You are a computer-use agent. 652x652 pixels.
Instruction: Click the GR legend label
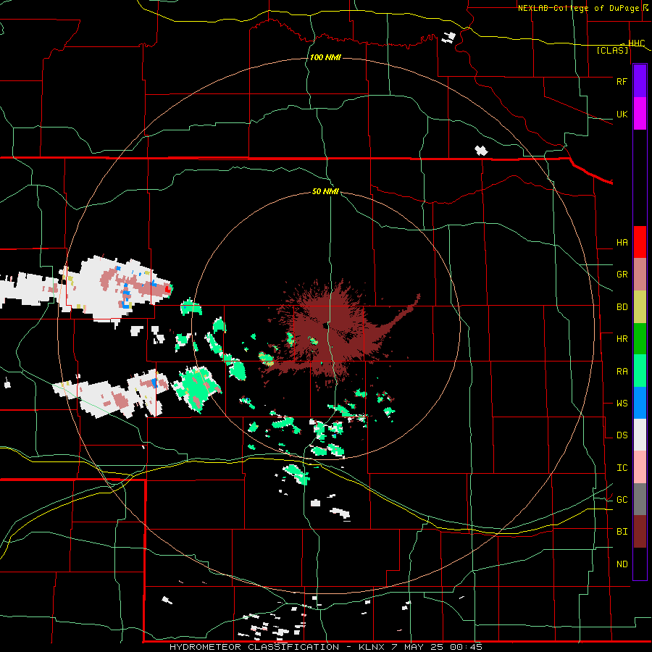(x=622, y=275)
